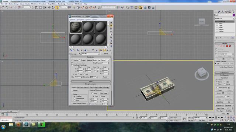Click the Redo arrow in main toolbar
The height and width of the screenshot is (132, 236).
[7, 7]
